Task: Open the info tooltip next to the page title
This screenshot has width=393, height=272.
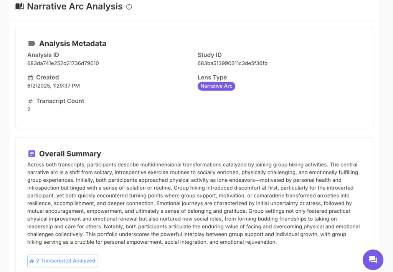Action: click(129, 7)
